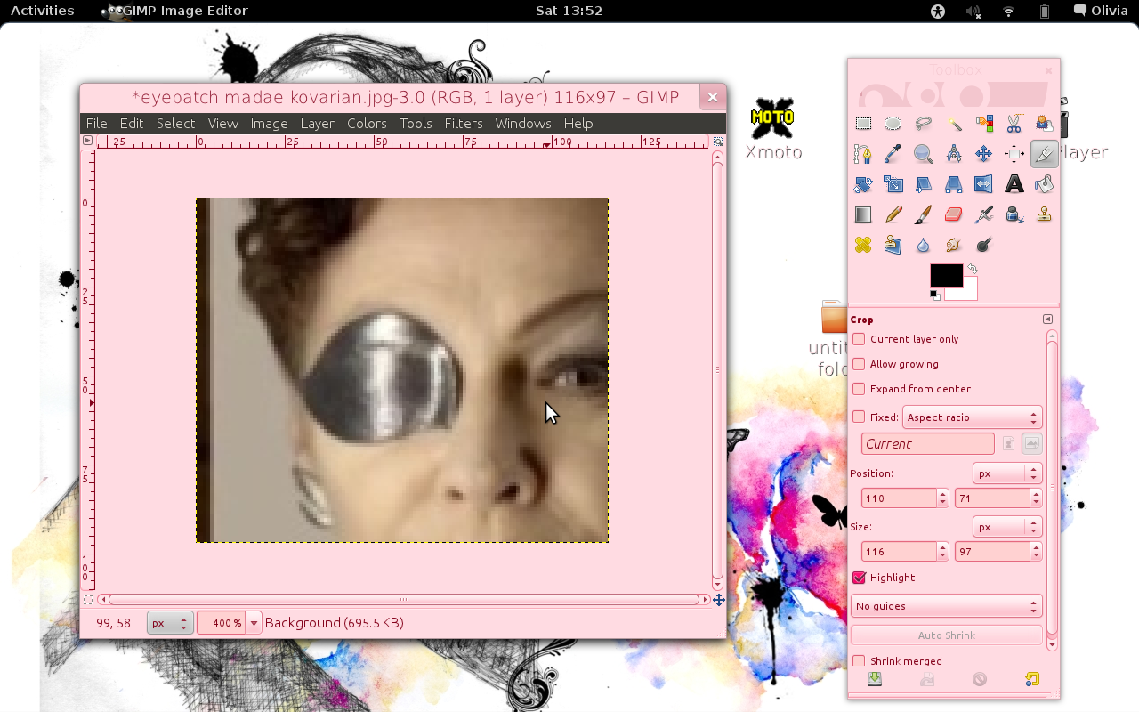1139x712 pixels.
Task: Select the Scissors Select tool
Action: pyautogui.click(x=1014, y=124)
